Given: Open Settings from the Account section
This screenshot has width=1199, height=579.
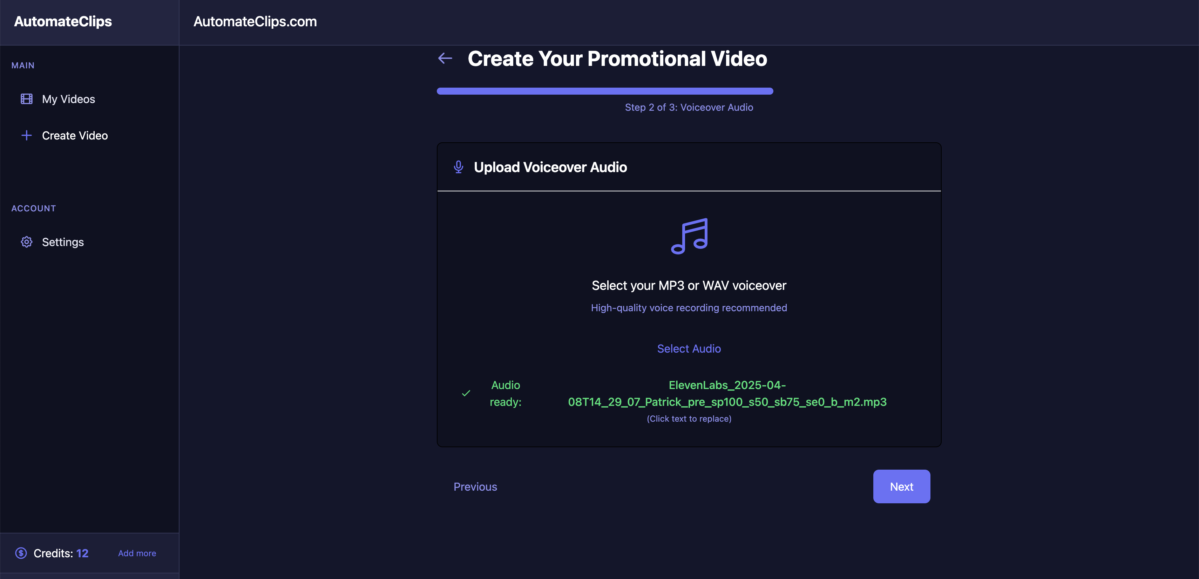Looking at the screenshot, I should (63, 241).
